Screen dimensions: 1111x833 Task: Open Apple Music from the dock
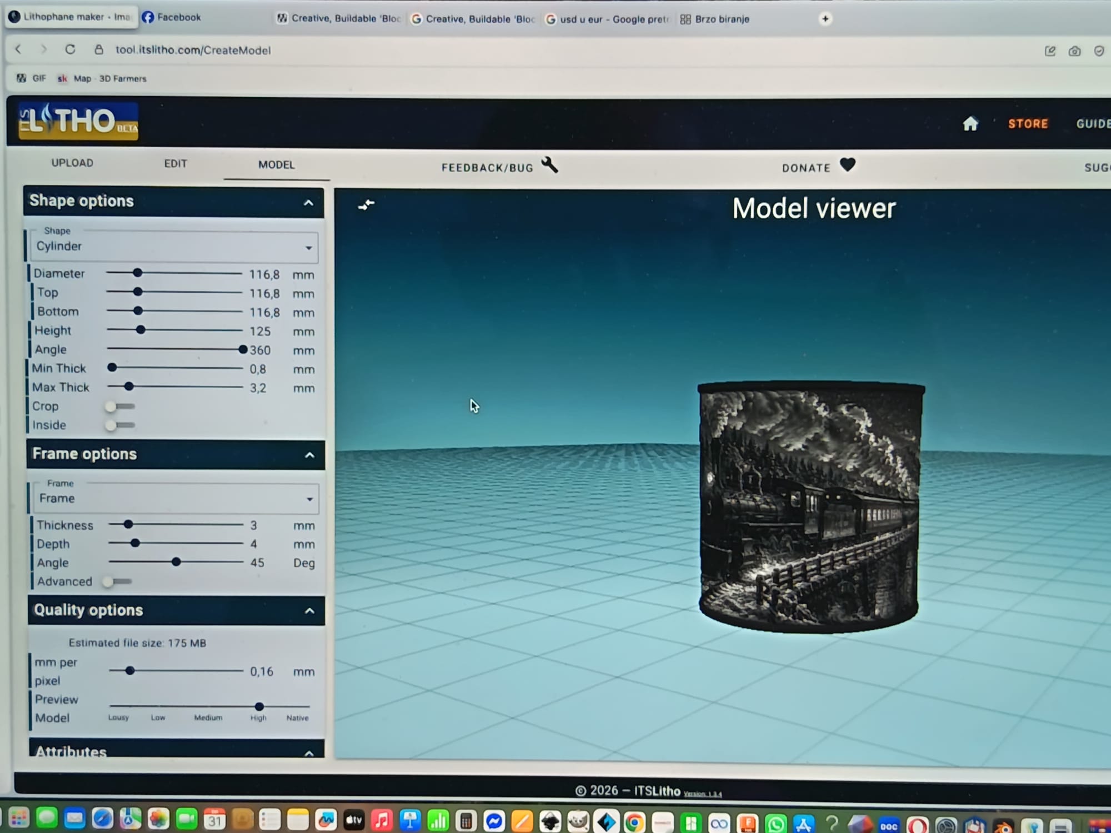(x=382, y=820)
